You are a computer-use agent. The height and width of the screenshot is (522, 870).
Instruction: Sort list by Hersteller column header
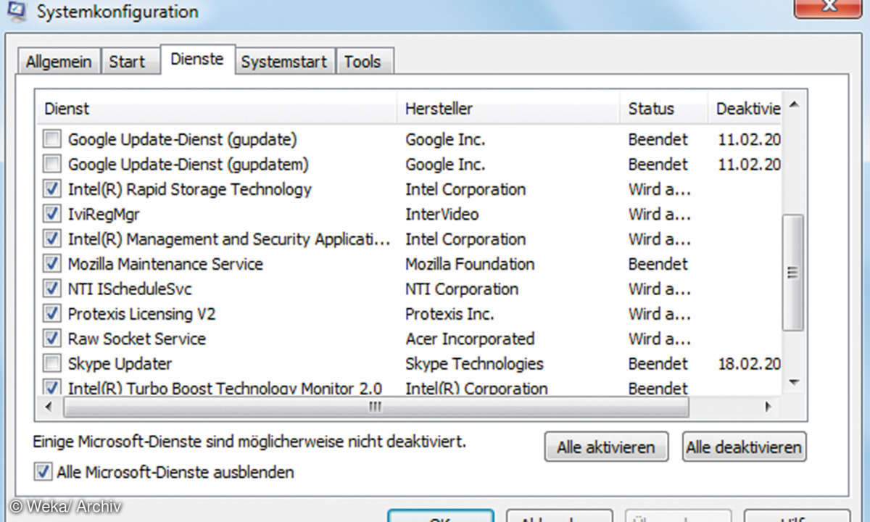(507, 109)
